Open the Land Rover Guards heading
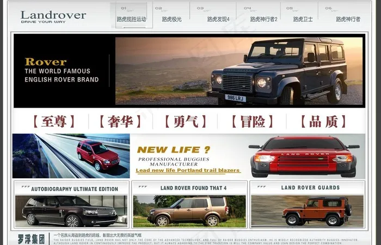Image resolution: width=381 pixels, height=245 pixels. 310,187
